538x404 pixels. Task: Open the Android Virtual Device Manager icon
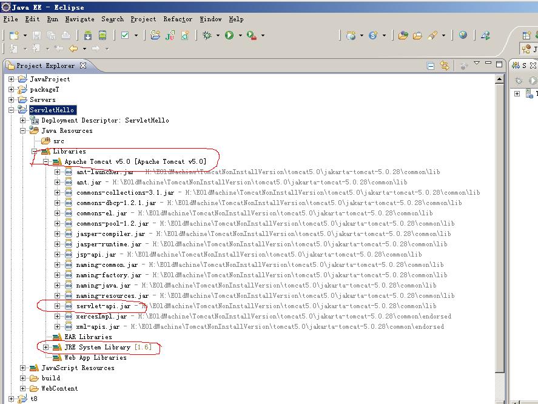(x=103, y=35)
